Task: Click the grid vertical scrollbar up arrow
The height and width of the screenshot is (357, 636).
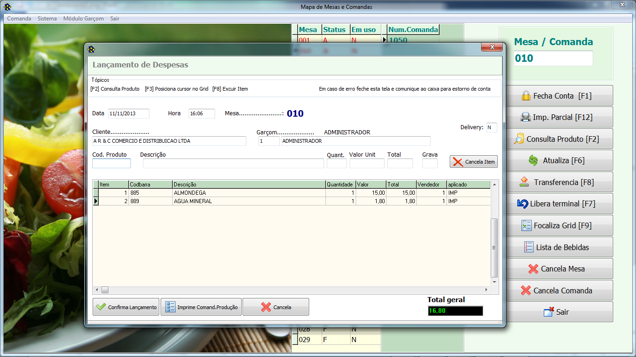Action: pos(494,185)
